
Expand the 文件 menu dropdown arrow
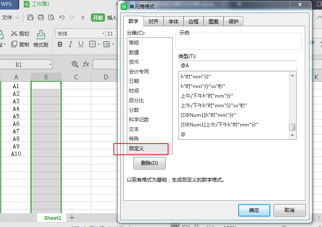[x=17, y=18]
